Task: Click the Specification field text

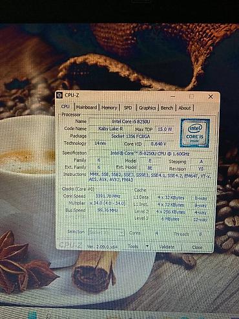Action: [150, 153]
